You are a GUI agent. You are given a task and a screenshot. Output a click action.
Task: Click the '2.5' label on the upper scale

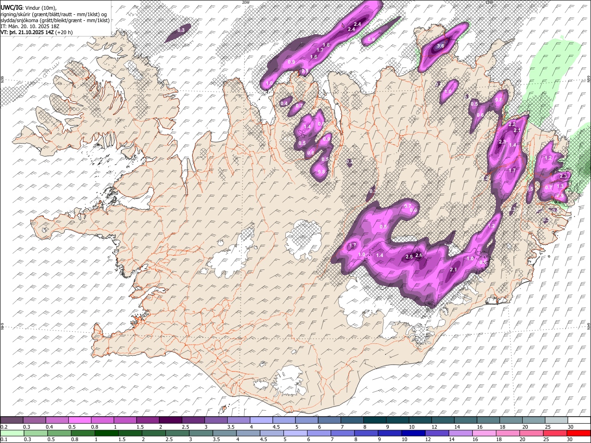coord(185,427)
